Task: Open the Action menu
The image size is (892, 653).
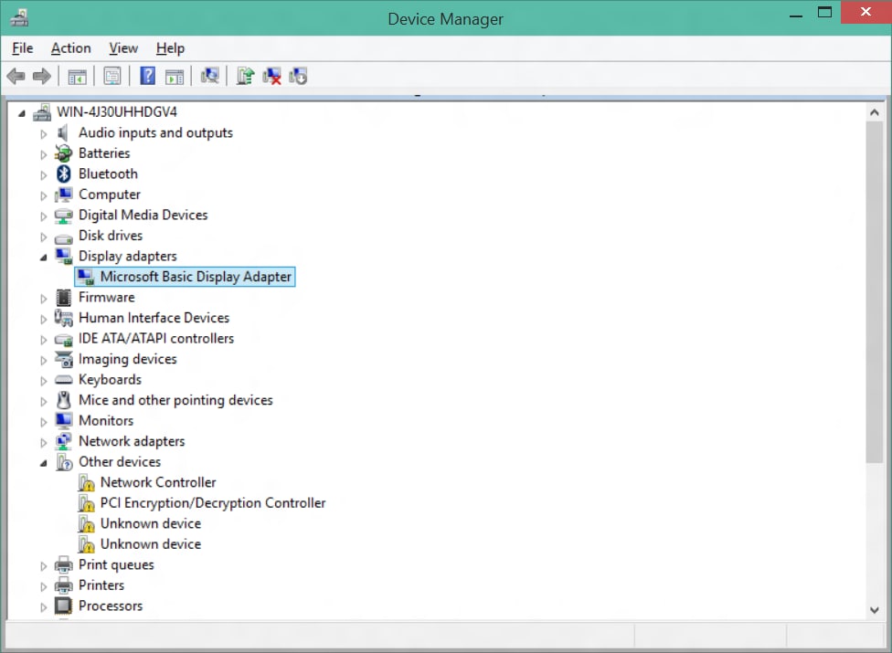Action: point(71,48)
